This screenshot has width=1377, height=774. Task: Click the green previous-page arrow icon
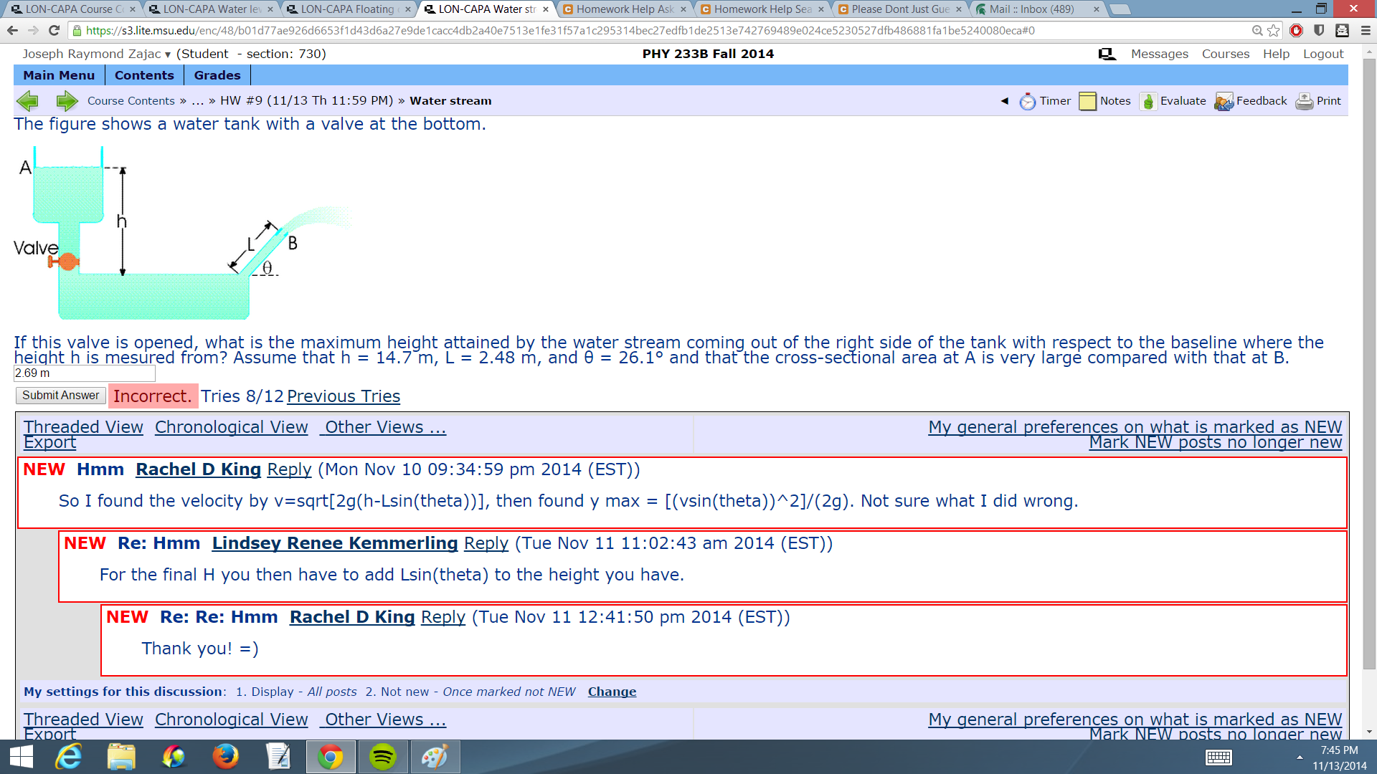click(27, 101)
